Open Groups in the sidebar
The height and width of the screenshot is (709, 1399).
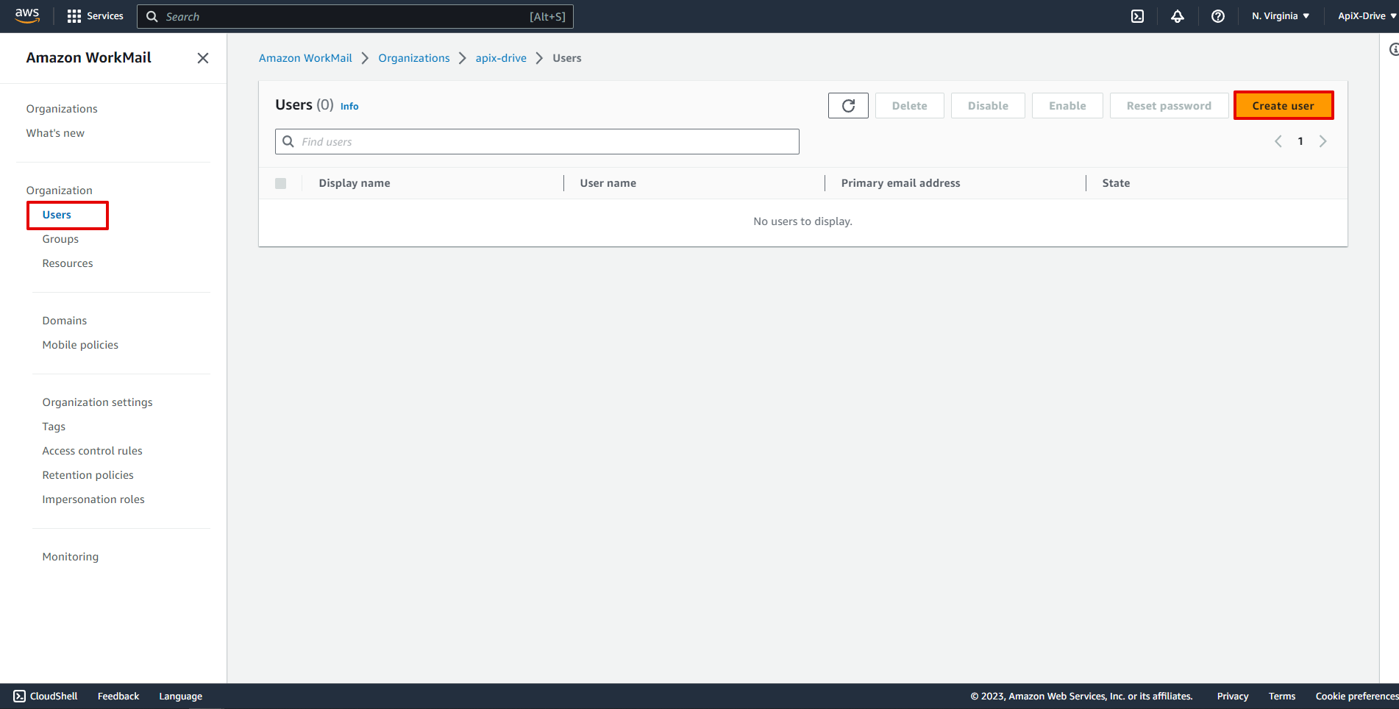[60, 239]
